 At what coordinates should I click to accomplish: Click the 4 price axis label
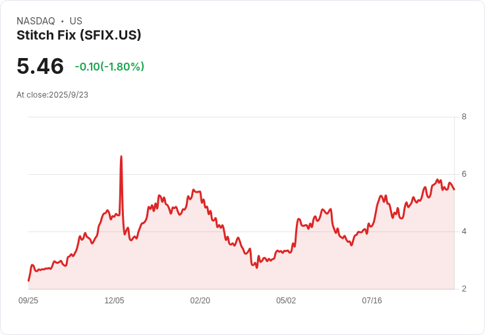click(x=464, y=231)
